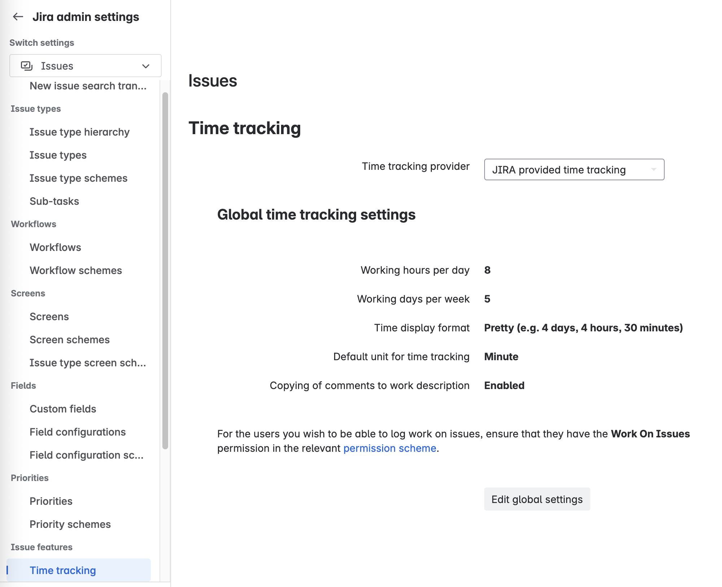Open the Field configurations page
The width and height of the screenshot is (722, 587).
click(x=78, y=432)
